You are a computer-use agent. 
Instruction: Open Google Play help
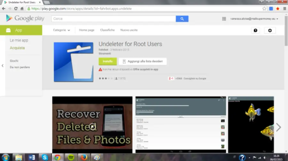click(x=255, y=30)
